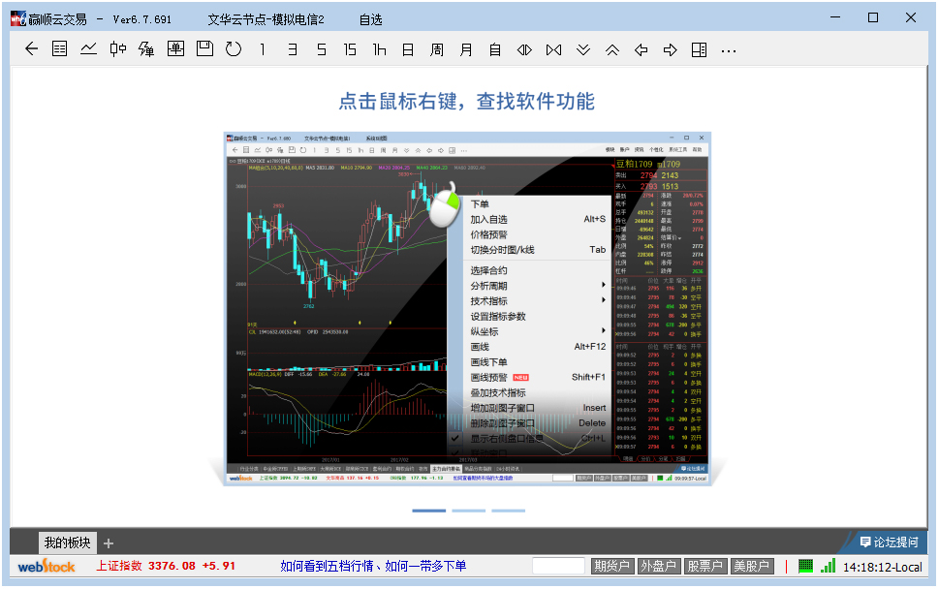This screenshot has height=589, width=939.
Task: Open the 外盘户 overseas account button
Action: click(x=658, y=566)
